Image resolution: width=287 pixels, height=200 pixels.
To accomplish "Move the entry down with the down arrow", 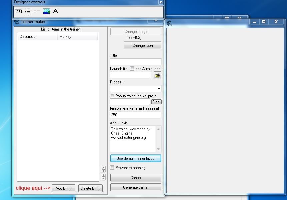I will (x=103, y=177).
